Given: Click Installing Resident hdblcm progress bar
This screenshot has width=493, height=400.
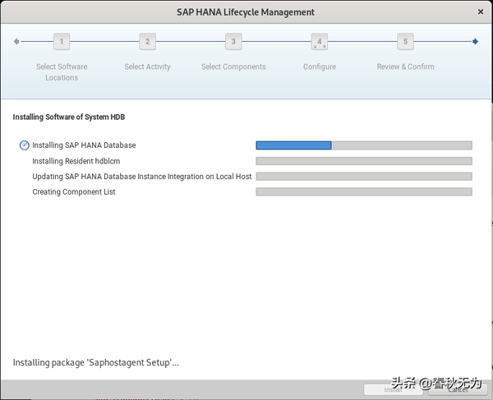Looking at the screenshot, I should tap(364, 161).
